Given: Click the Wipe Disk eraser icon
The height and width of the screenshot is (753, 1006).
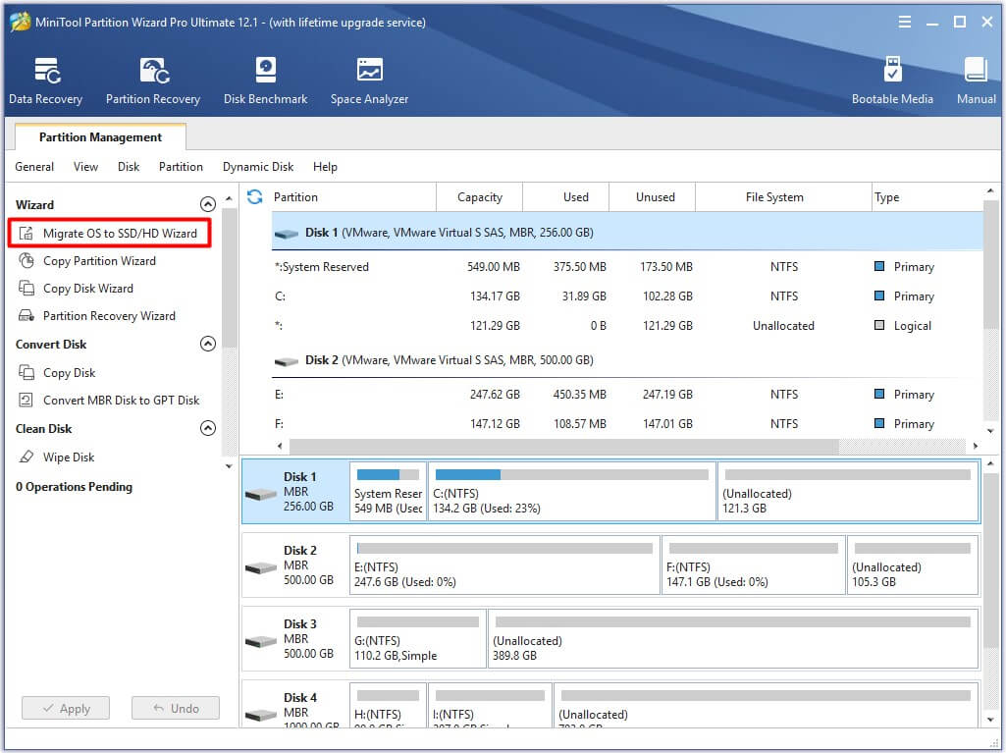Looking at the screenshot, I should click(x=26, y=457).
